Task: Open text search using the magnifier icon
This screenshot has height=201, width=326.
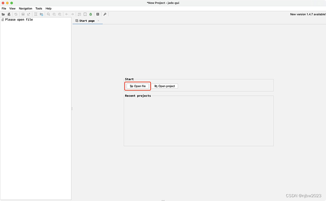Action: click(x=48, y=14)
